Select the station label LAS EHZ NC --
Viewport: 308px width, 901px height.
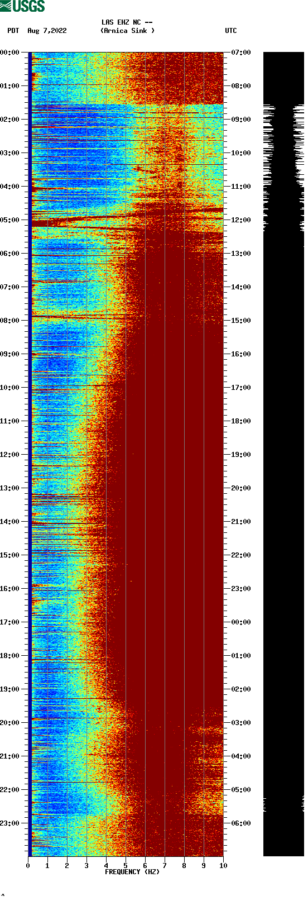click(x=127, y=22)
